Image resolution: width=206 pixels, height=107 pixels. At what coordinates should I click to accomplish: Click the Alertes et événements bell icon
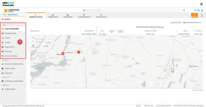(x=2, y=64)
